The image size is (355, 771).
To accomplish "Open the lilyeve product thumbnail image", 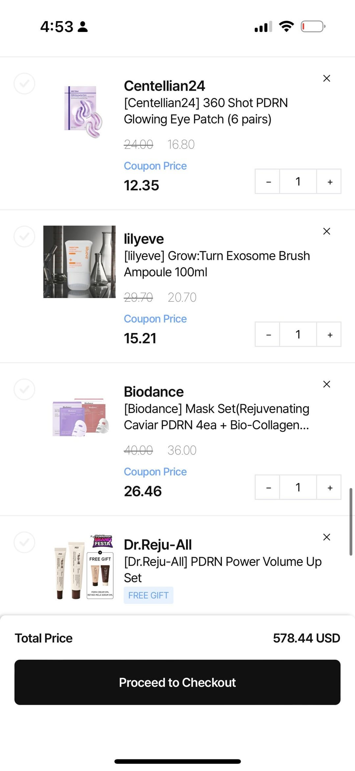I will click(x=80, y=262).
